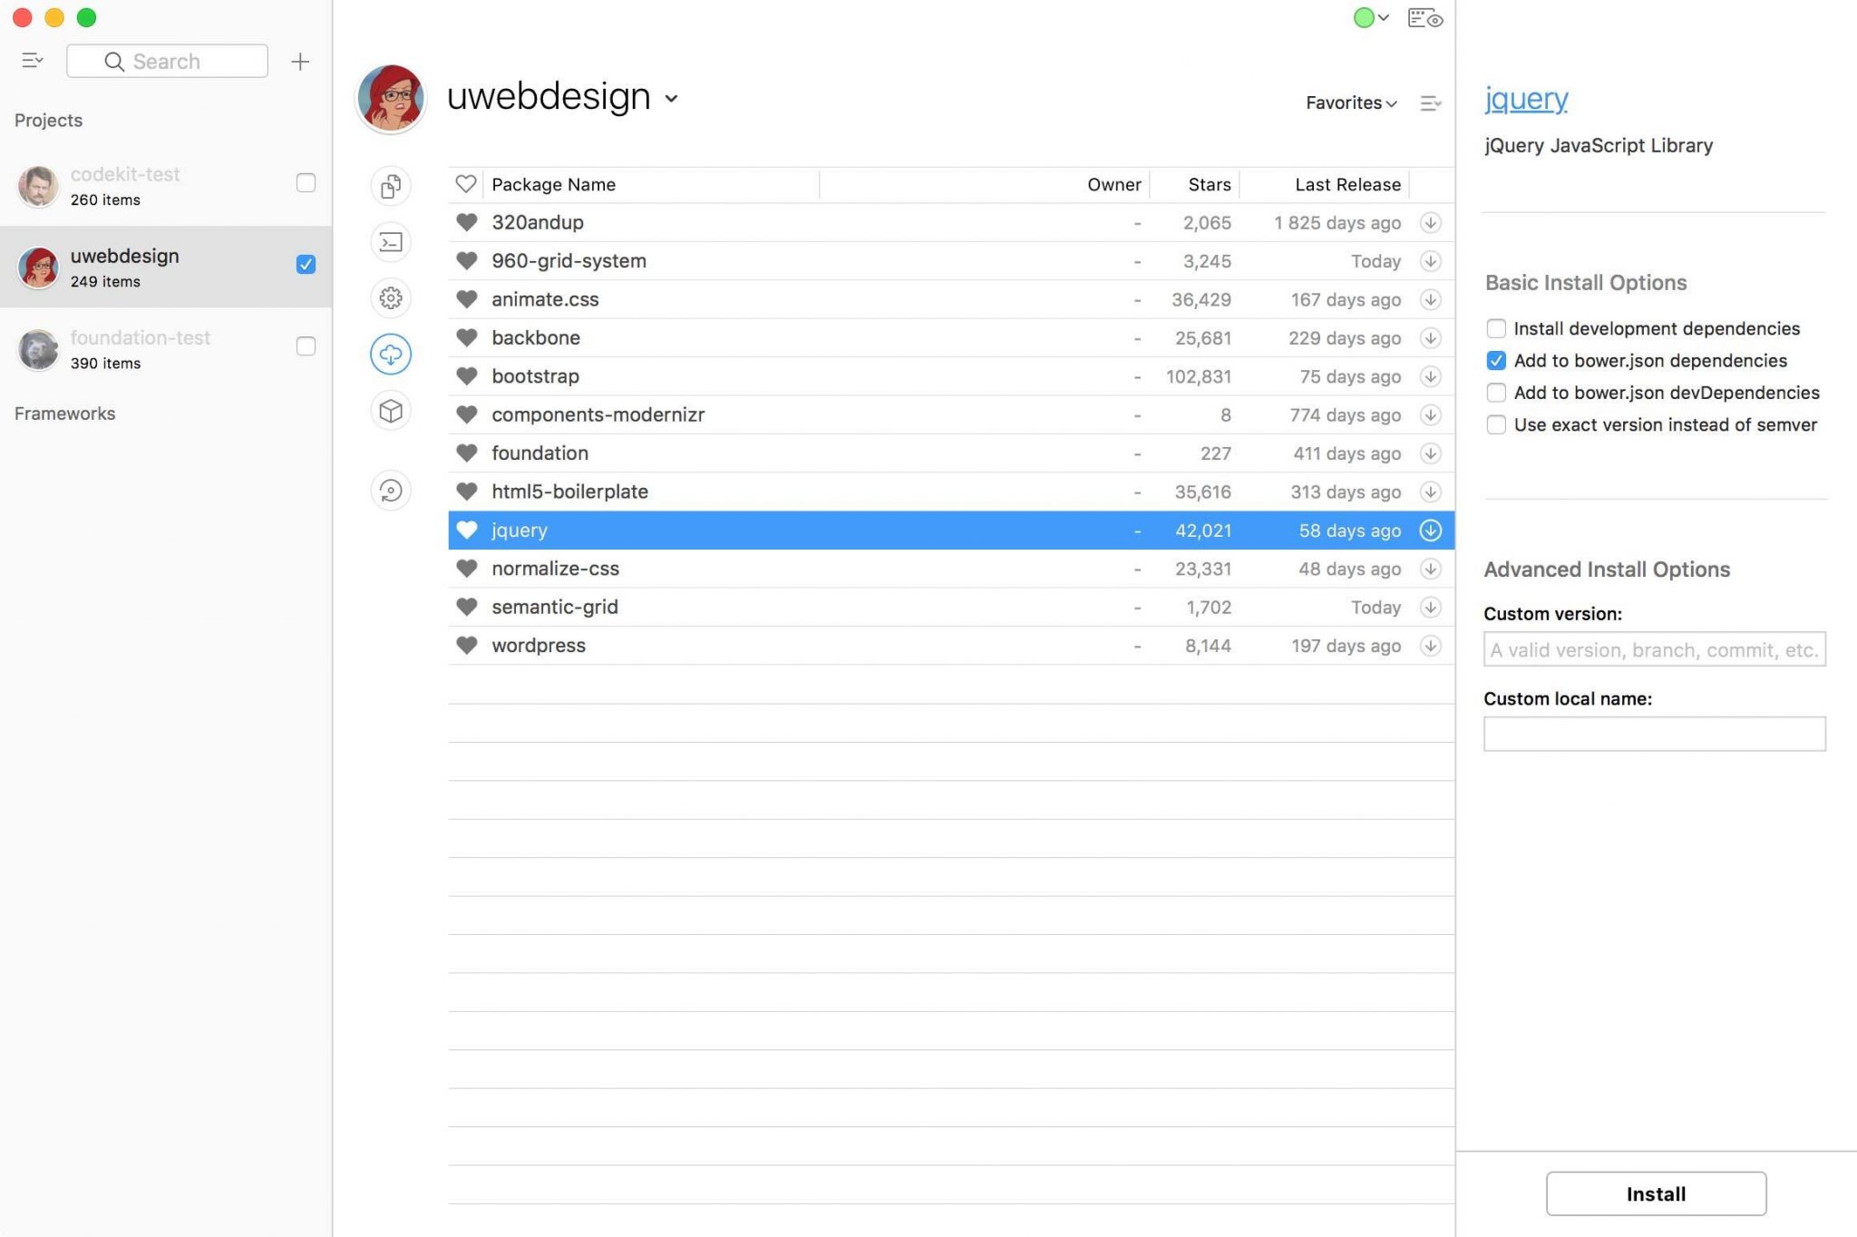
Task: Open the Log/Terminal panel icon
Action: (390, 242)
